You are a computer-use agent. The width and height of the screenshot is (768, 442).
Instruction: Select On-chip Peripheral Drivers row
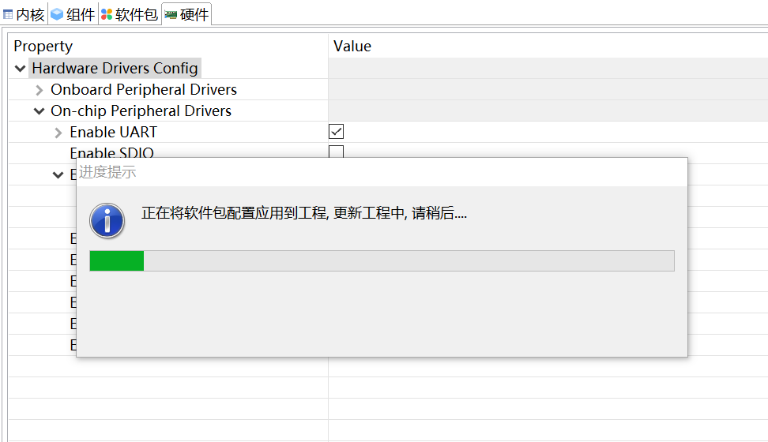point(141,111)
